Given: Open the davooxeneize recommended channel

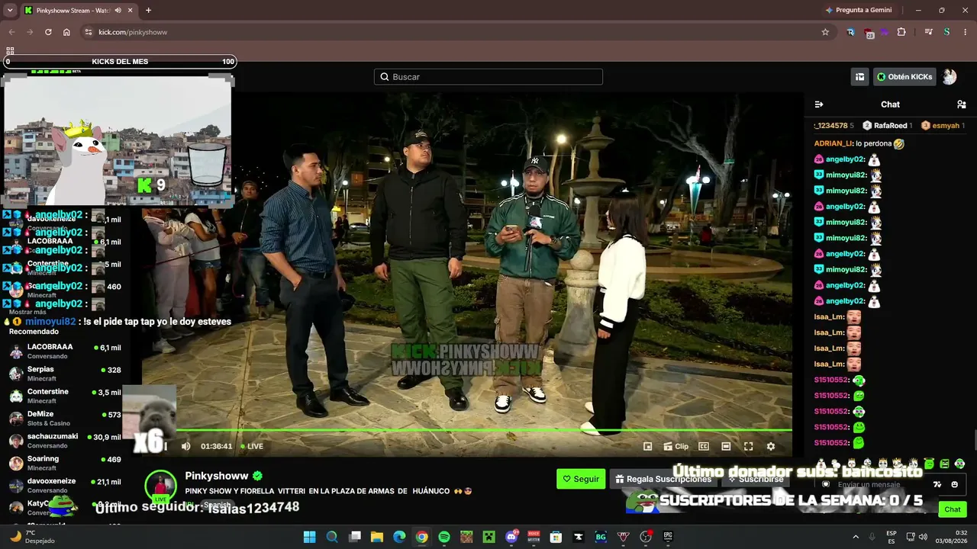Looking at the screenshot, I should coord(65,486).
